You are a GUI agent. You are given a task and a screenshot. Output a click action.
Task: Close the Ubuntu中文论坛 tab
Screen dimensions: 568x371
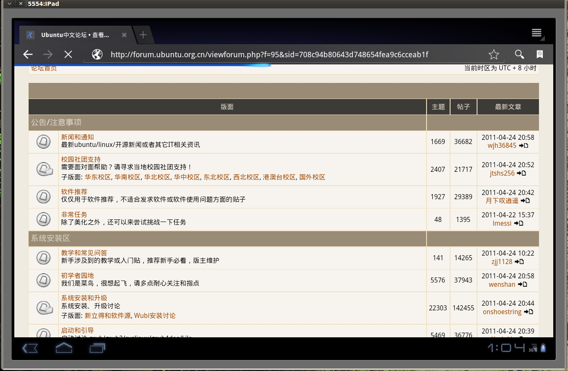click(124, 35)
